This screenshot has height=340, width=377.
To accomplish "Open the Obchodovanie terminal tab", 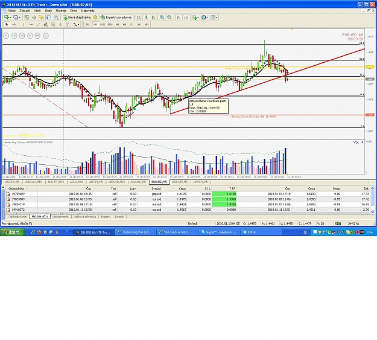I will click(17, 217).
